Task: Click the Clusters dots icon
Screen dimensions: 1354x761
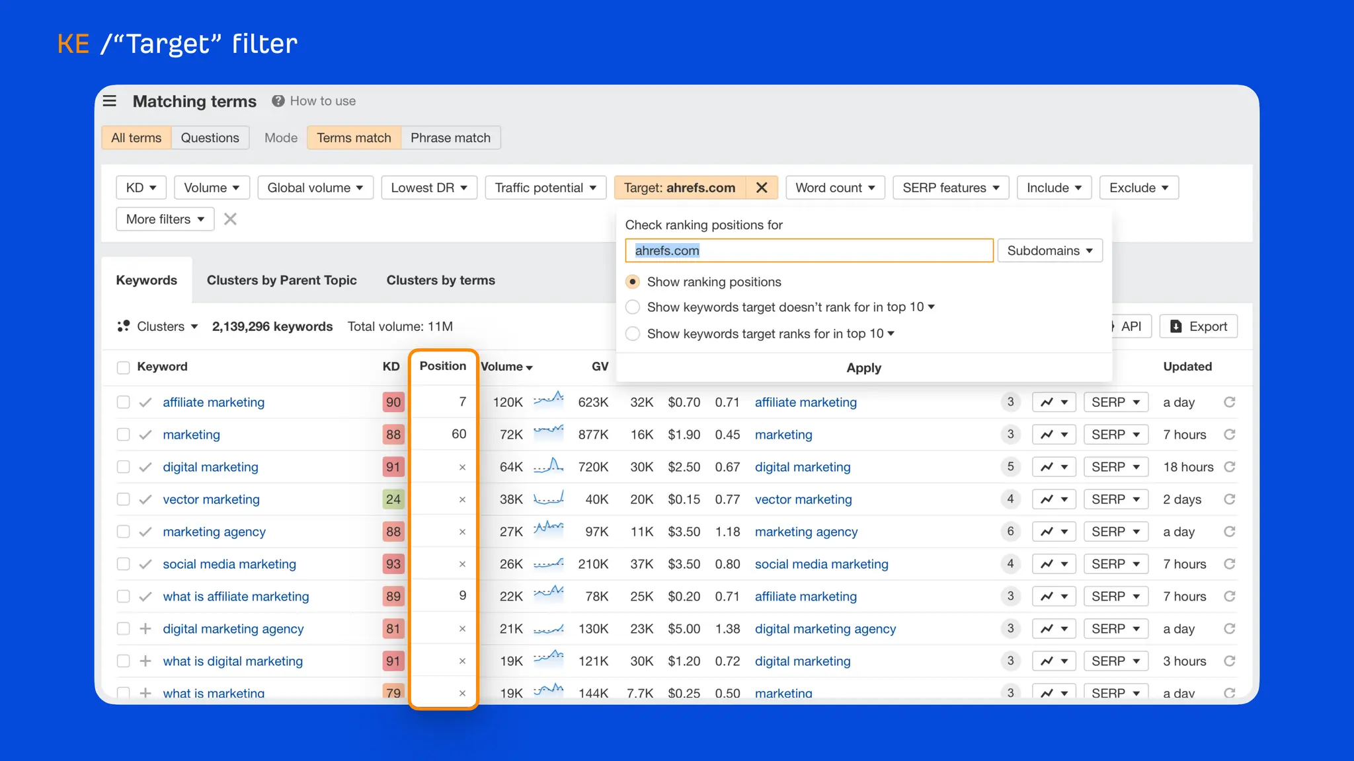Action: (124, 326)
